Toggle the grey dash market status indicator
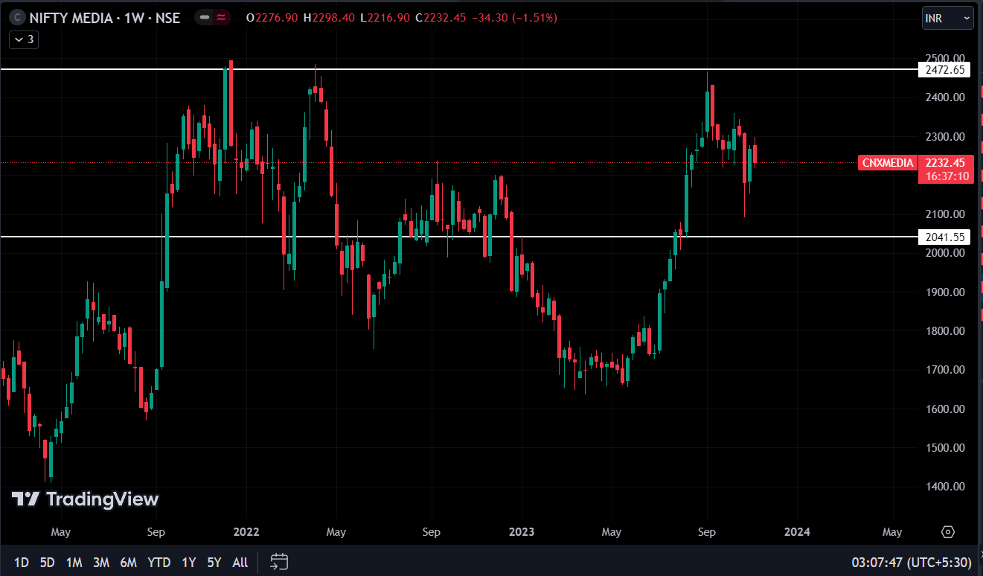 [205, 18]
